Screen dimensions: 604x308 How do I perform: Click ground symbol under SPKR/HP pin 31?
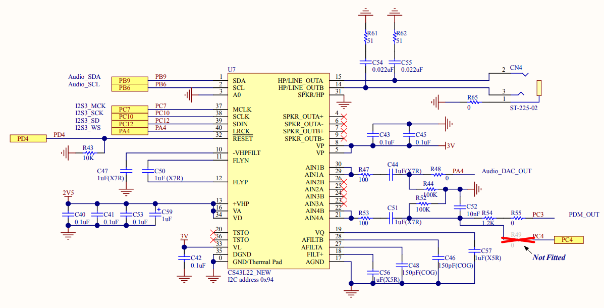click(x=344, y=104)
